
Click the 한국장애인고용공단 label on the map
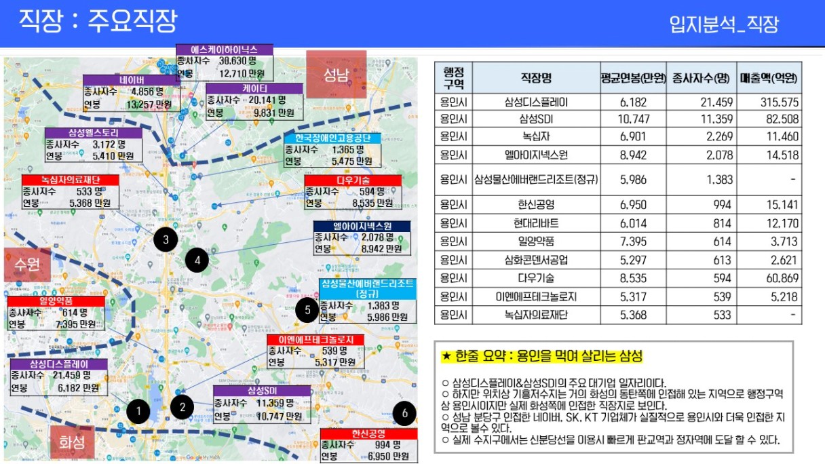[x=332, y=138]
